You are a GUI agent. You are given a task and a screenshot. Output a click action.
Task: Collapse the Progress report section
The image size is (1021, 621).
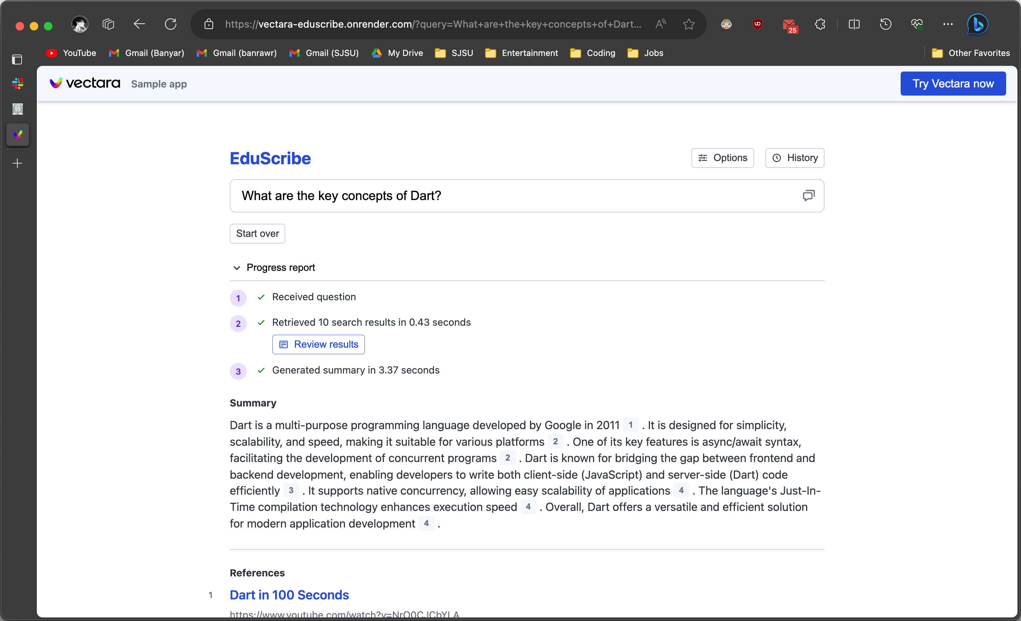tap(236, 268)
